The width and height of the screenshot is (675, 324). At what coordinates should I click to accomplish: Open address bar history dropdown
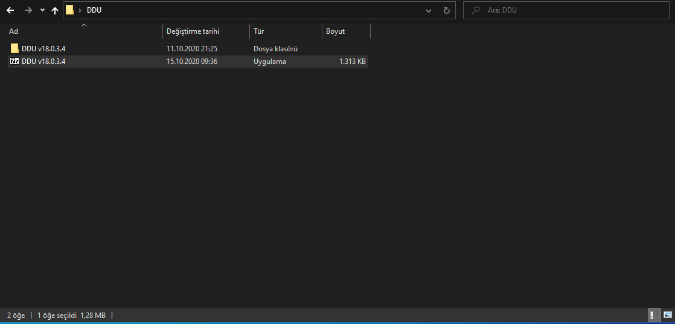[429, 10]
